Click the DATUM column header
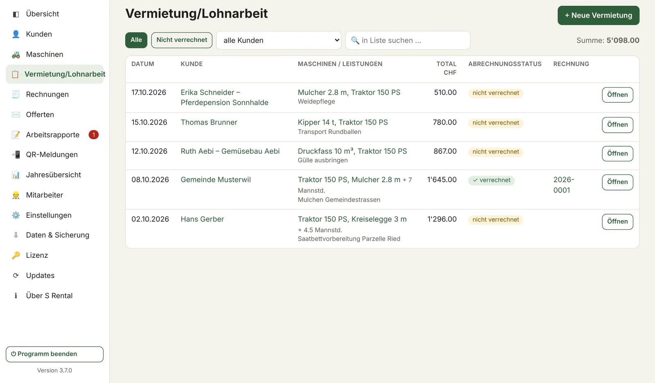 143,64
